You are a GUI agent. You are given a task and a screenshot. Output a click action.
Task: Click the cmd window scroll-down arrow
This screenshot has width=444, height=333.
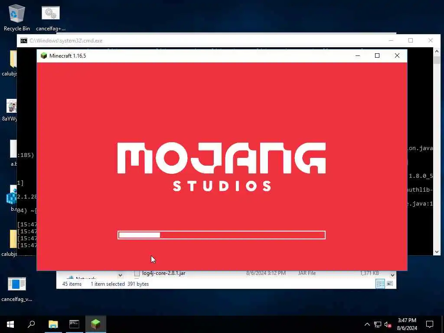(437, 251)
